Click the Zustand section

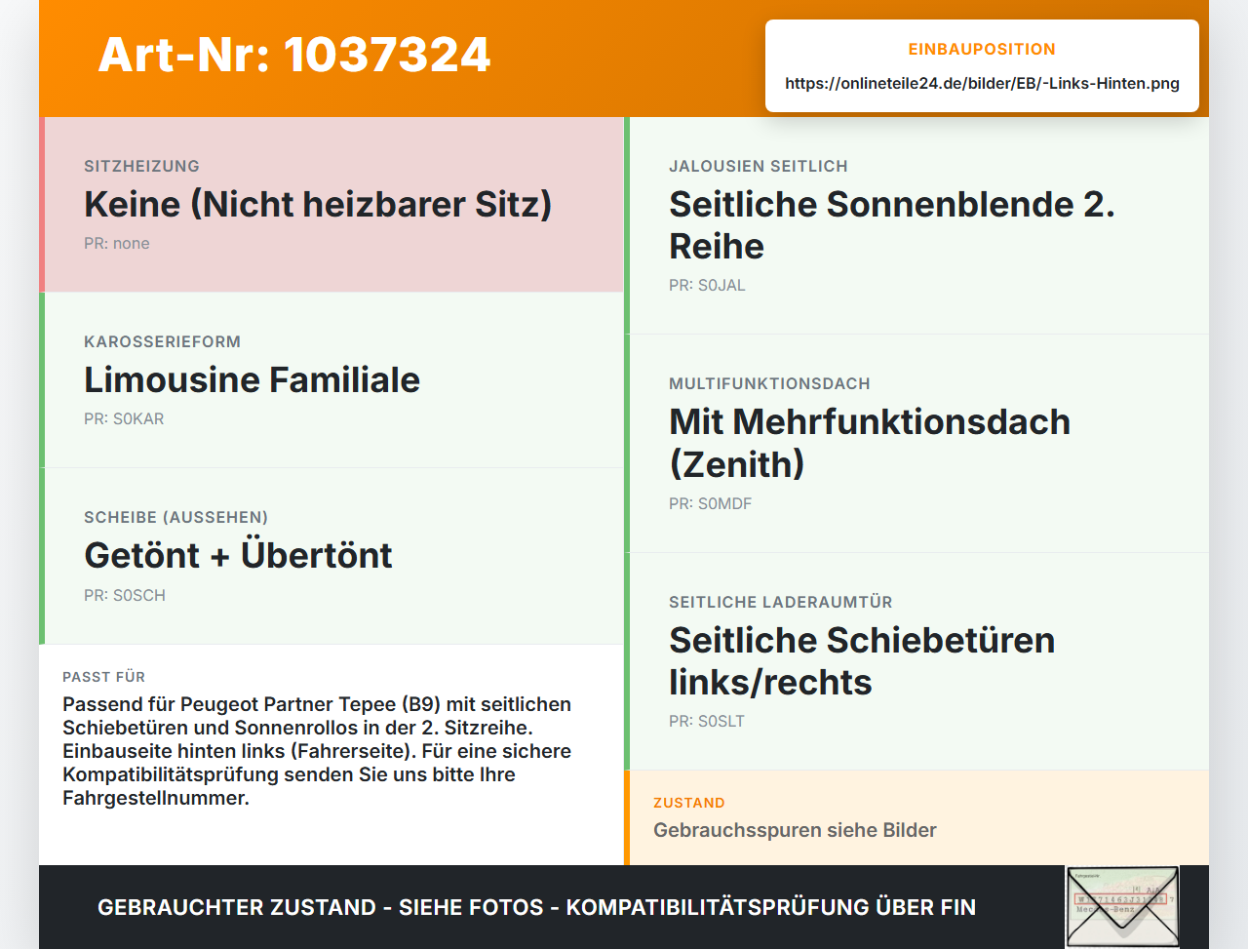(916, 817)
